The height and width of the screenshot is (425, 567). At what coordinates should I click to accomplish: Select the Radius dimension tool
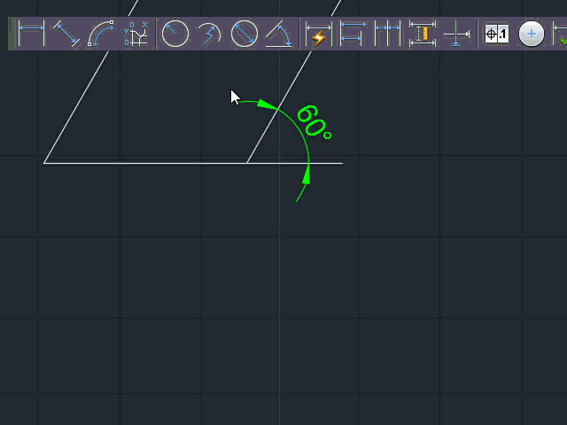tap(175, 34)
